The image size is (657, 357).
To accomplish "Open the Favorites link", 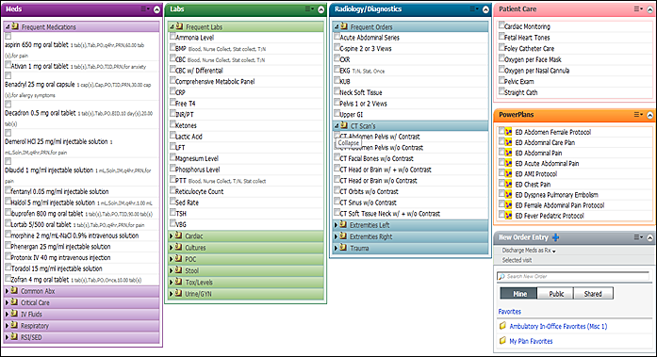I will pyautogui.click(x=510, y=312).
